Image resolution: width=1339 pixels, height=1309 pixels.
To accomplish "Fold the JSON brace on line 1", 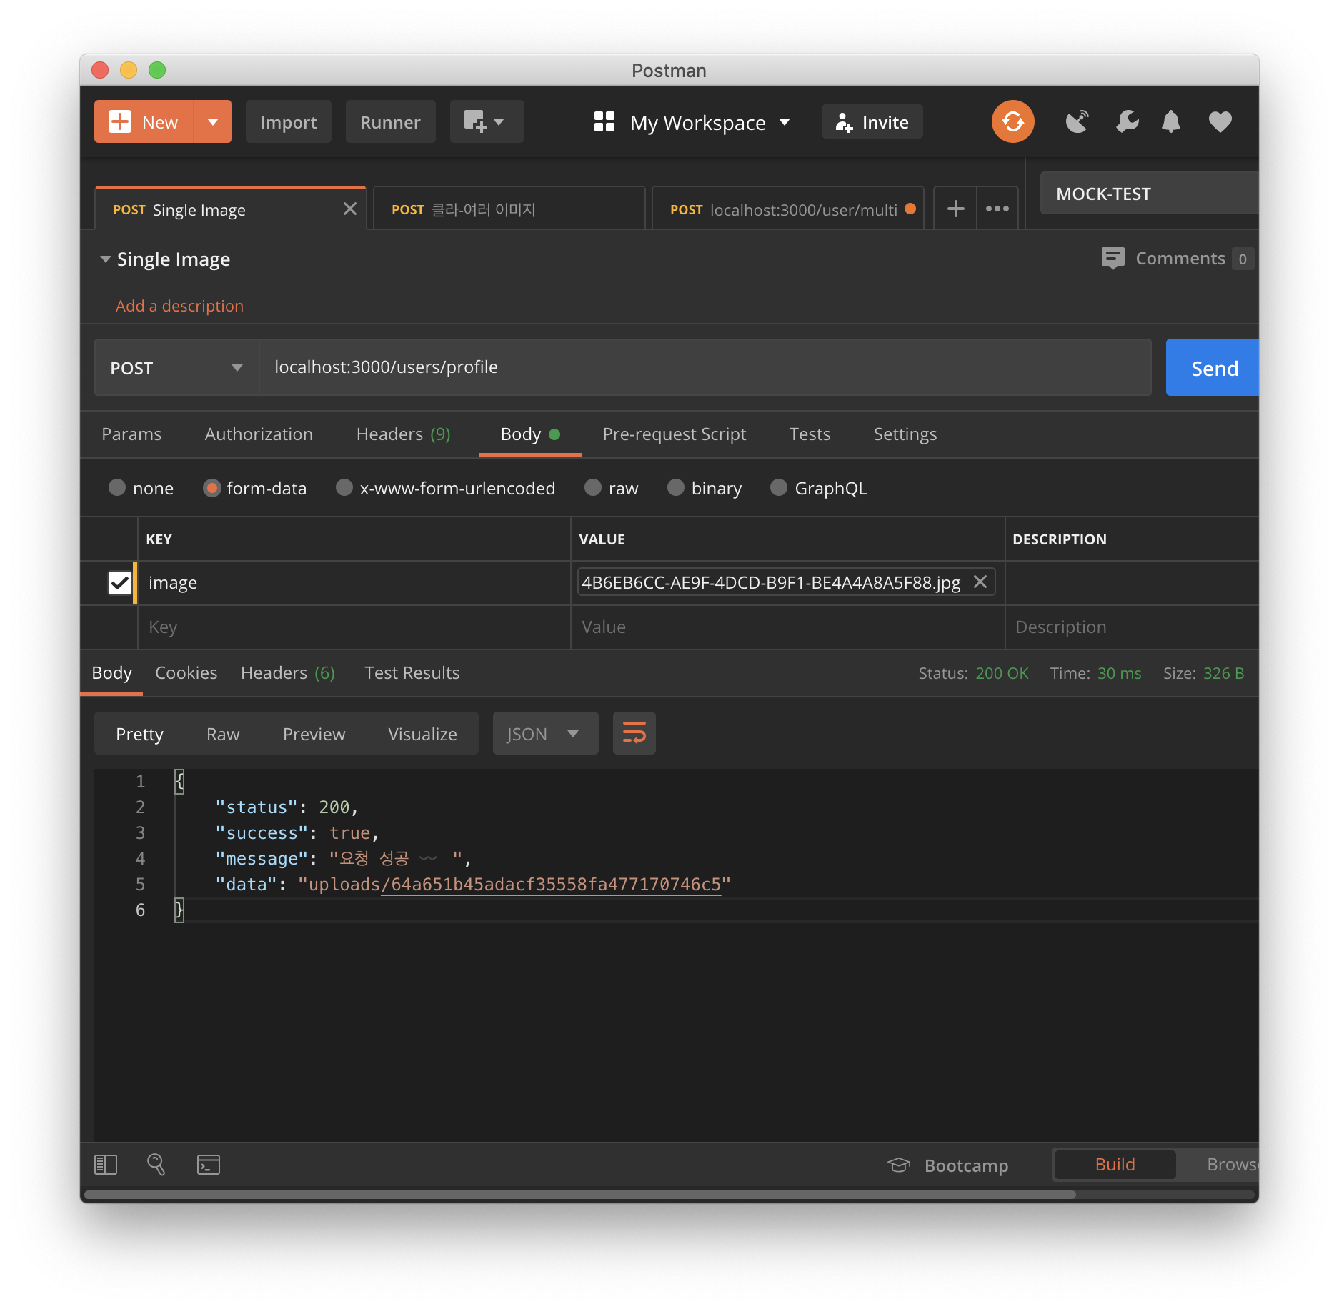I will [x=179, y=781].
